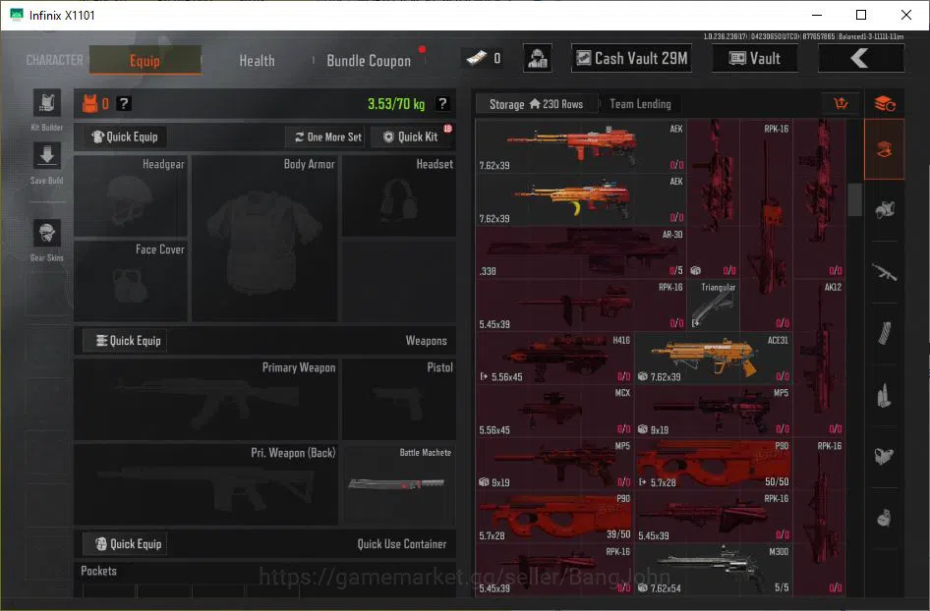930x611 pixels.
Task: Open the Vault button
Action: click(754, 58)
